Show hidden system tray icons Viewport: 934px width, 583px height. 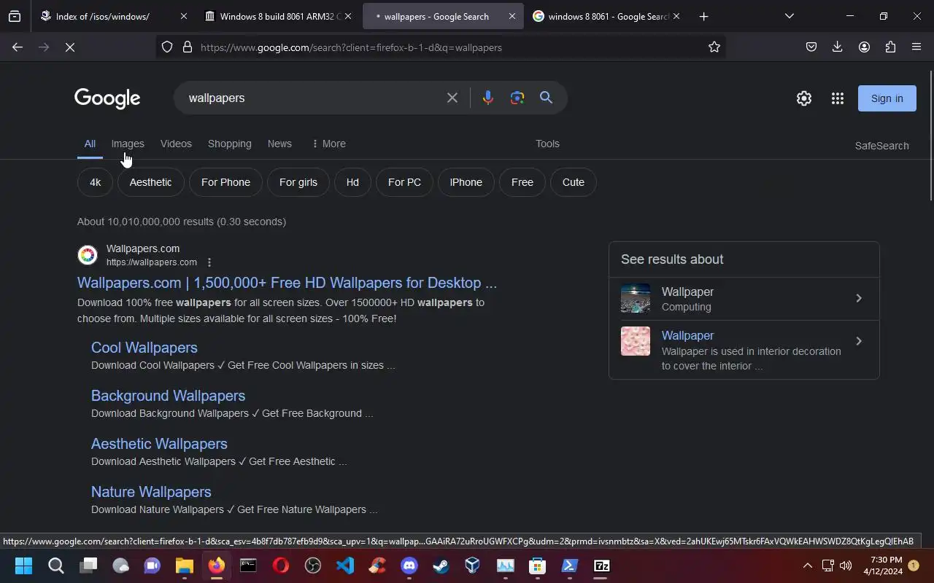807,566
